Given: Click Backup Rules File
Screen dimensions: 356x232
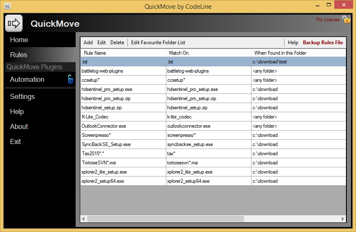Looking at the screenshot, I should point(323,43).
